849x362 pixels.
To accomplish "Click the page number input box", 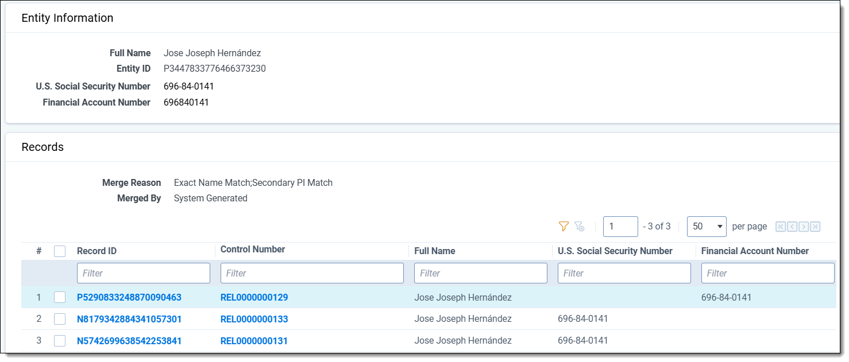I will (620, 227).
